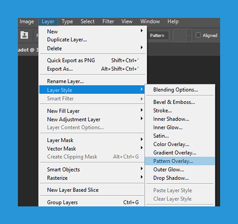Choose New Layer Based Slice
This screenshot has height=224, width=238.
[x=92, y=190]
